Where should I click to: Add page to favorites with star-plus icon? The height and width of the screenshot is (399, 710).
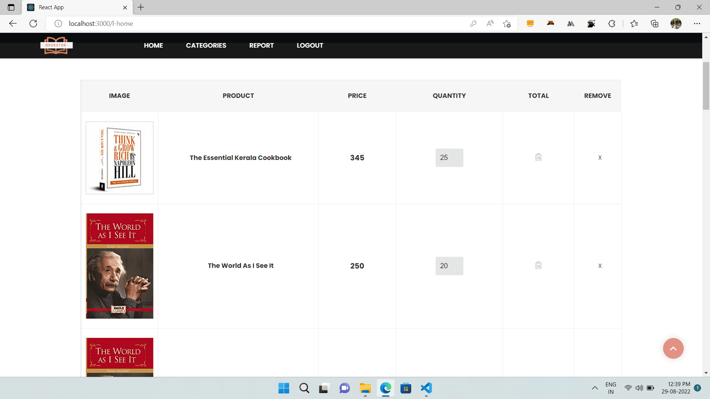click(507, 24)
